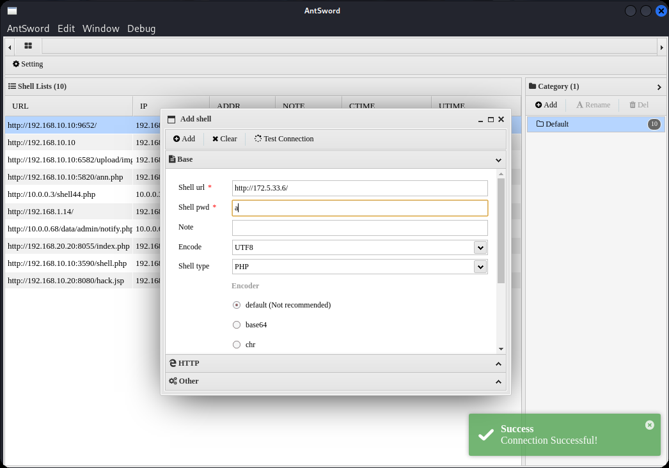Click the Note input field

359,228
